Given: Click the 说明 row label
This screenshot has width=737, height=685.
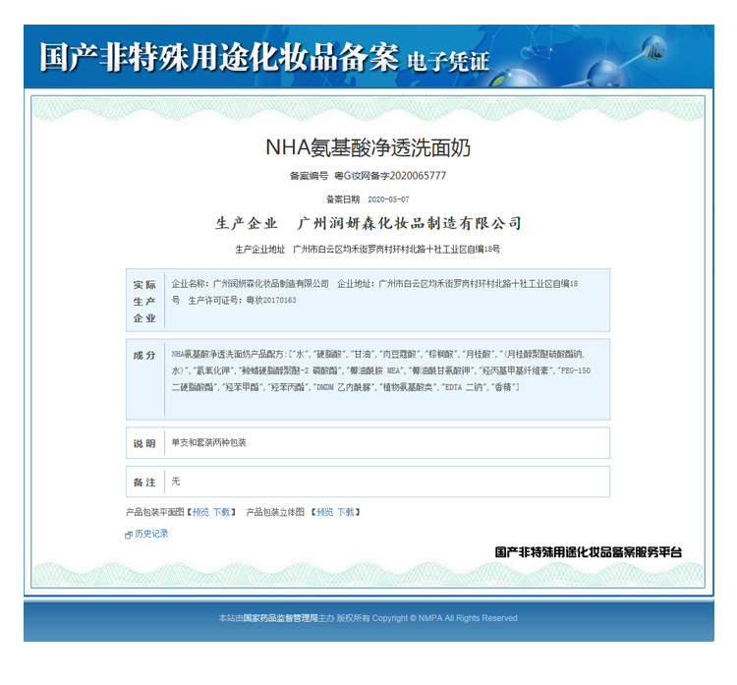Looking at the screenshot, I should tap(144, 443).
